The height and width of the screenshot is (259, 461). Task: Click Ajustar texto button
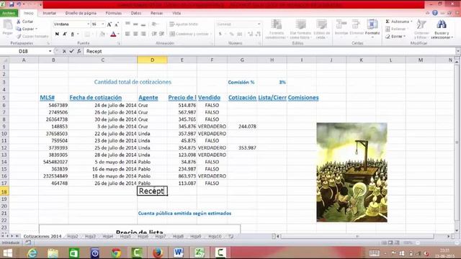click(x=184, y=24)
